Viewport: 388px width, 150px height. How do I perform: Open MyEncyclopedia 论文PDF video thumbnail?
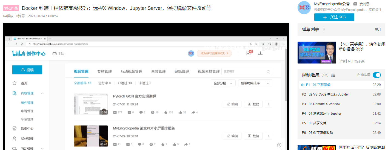(x=91, y=136)
